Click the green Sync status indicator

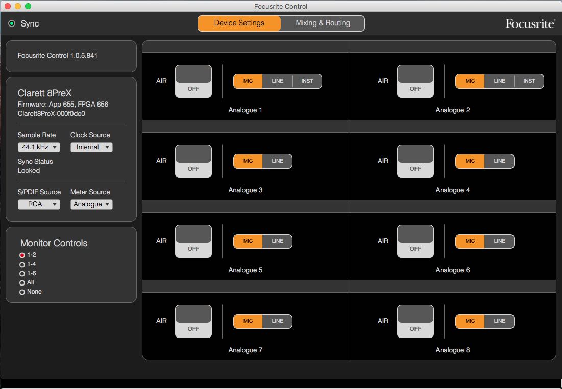pyautogui.click(x=12, y=24)
